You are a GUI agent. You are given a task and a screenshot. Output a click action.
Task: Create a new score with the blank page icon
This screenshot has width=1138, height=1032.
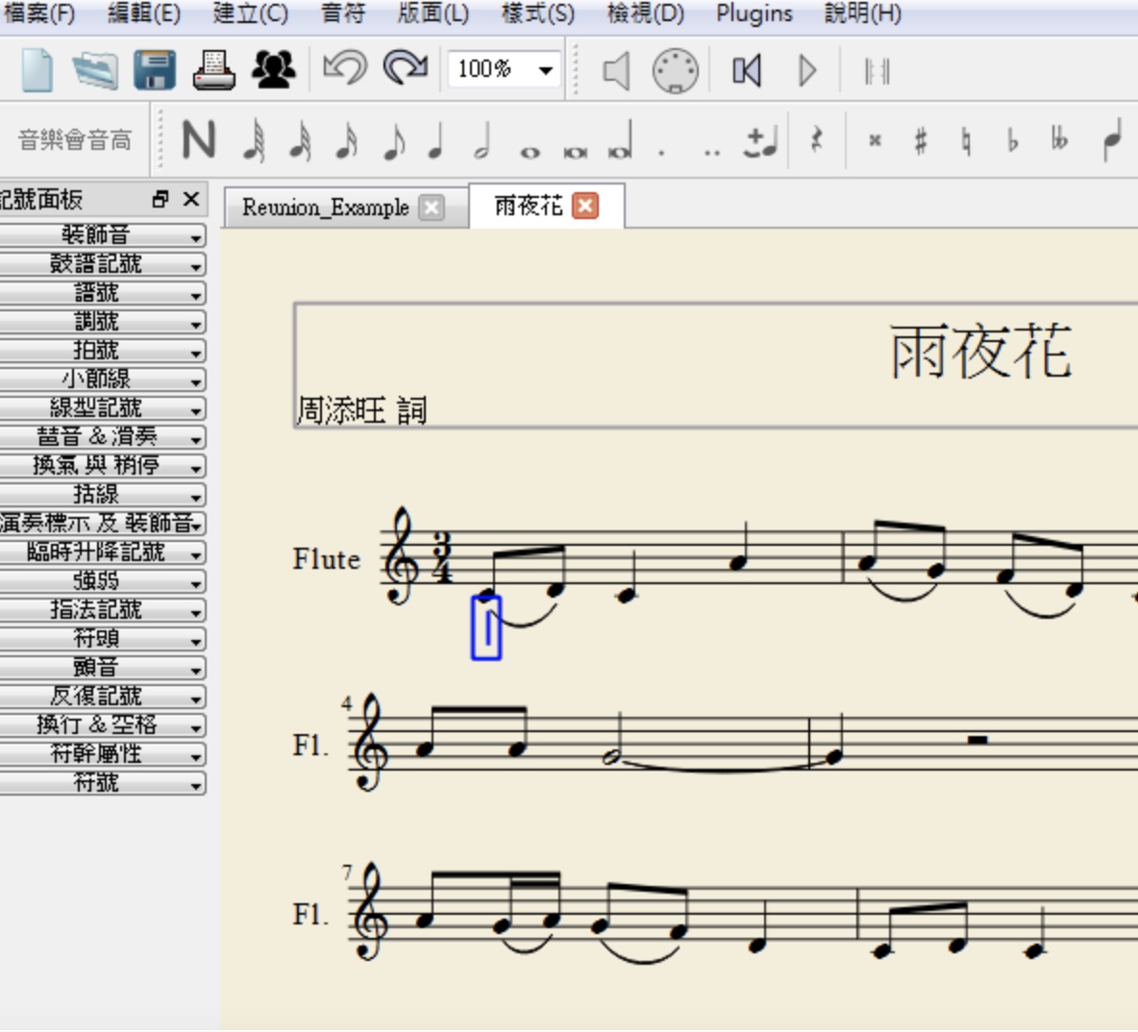pos(37,70)
